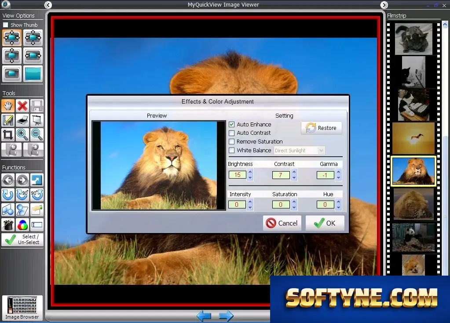Select the panda thumbnail in filmstrip
The width and height of the screenshot is (450, 323).
[413, 238]
